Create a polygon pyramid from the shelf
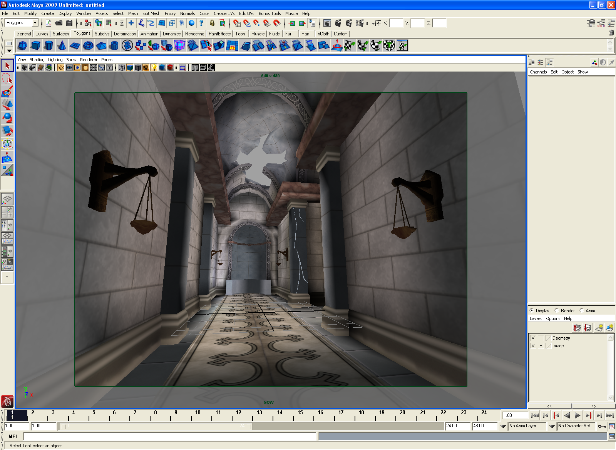616x450 pixels. (x=101, y=46)
